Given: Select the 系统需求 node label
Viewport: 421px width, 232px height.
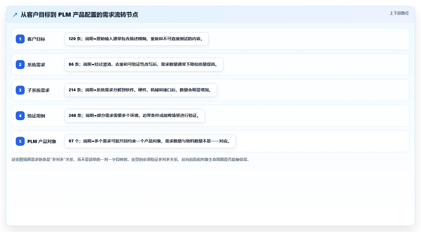Looking at the screenshot, I should point(36,65).
